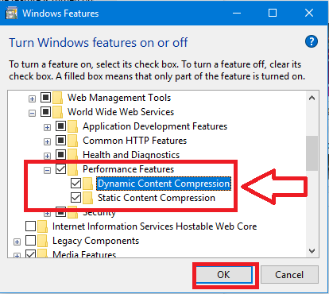Image resolution: width=329 pixels, height=294 pixels.
Task: Toggle the Health and Diagnostics checkbox
Action: [x=60, y=154]
